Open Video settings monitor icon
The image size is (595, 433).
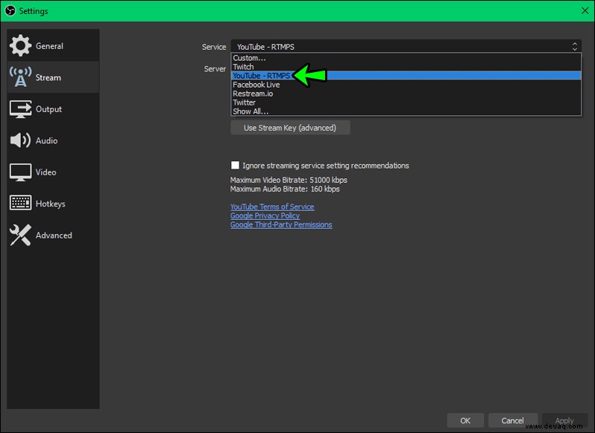[x=20, y=172]
